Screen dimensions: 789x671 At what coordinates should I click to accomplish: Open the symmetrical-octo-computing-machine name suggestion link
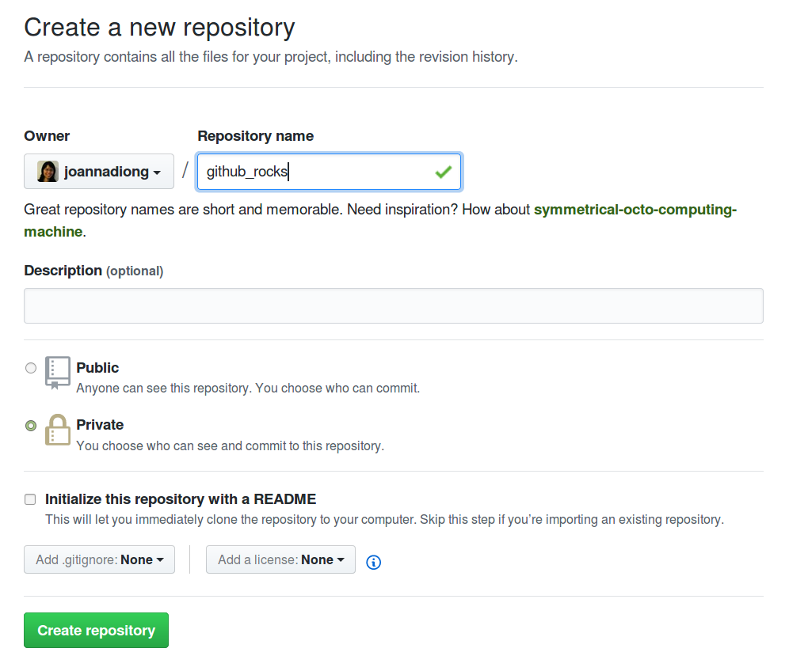634,209
